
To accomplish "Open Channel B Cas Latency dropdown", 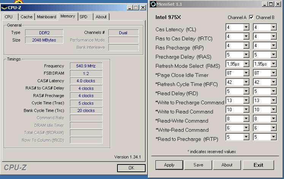I will [273, 27].
